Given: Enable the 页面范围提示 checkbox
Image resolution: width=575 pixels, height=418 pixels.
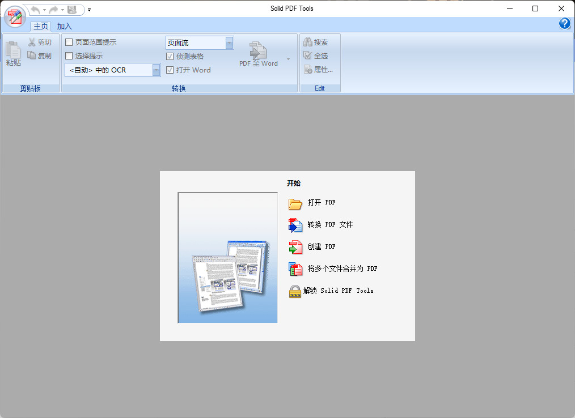Looking at the screenshot, I should click(x=69, y=42).
